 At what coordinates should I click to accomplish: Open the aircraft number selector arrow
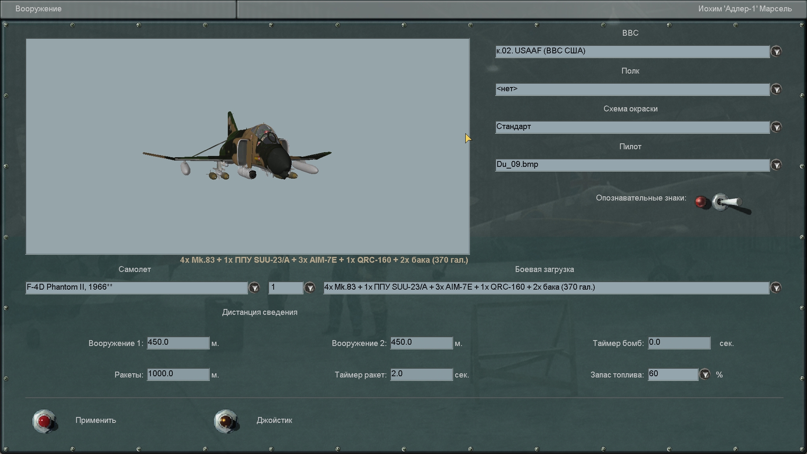tap(310, 288)
